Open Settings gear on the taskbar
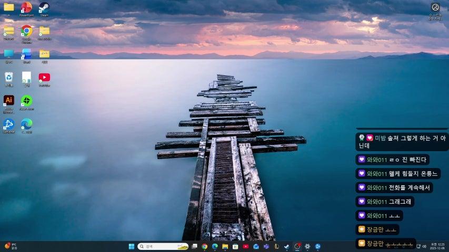 pos(307,246)
